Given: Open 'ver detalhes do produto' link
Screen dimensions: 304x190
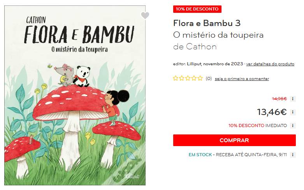Looking at the screenshot, I should (270, 64).
